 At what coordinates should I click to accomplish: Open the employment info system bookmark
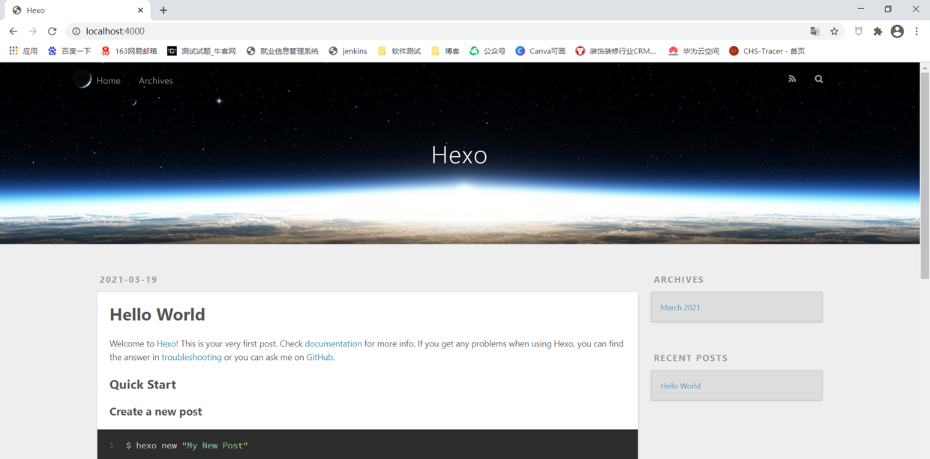283,51
